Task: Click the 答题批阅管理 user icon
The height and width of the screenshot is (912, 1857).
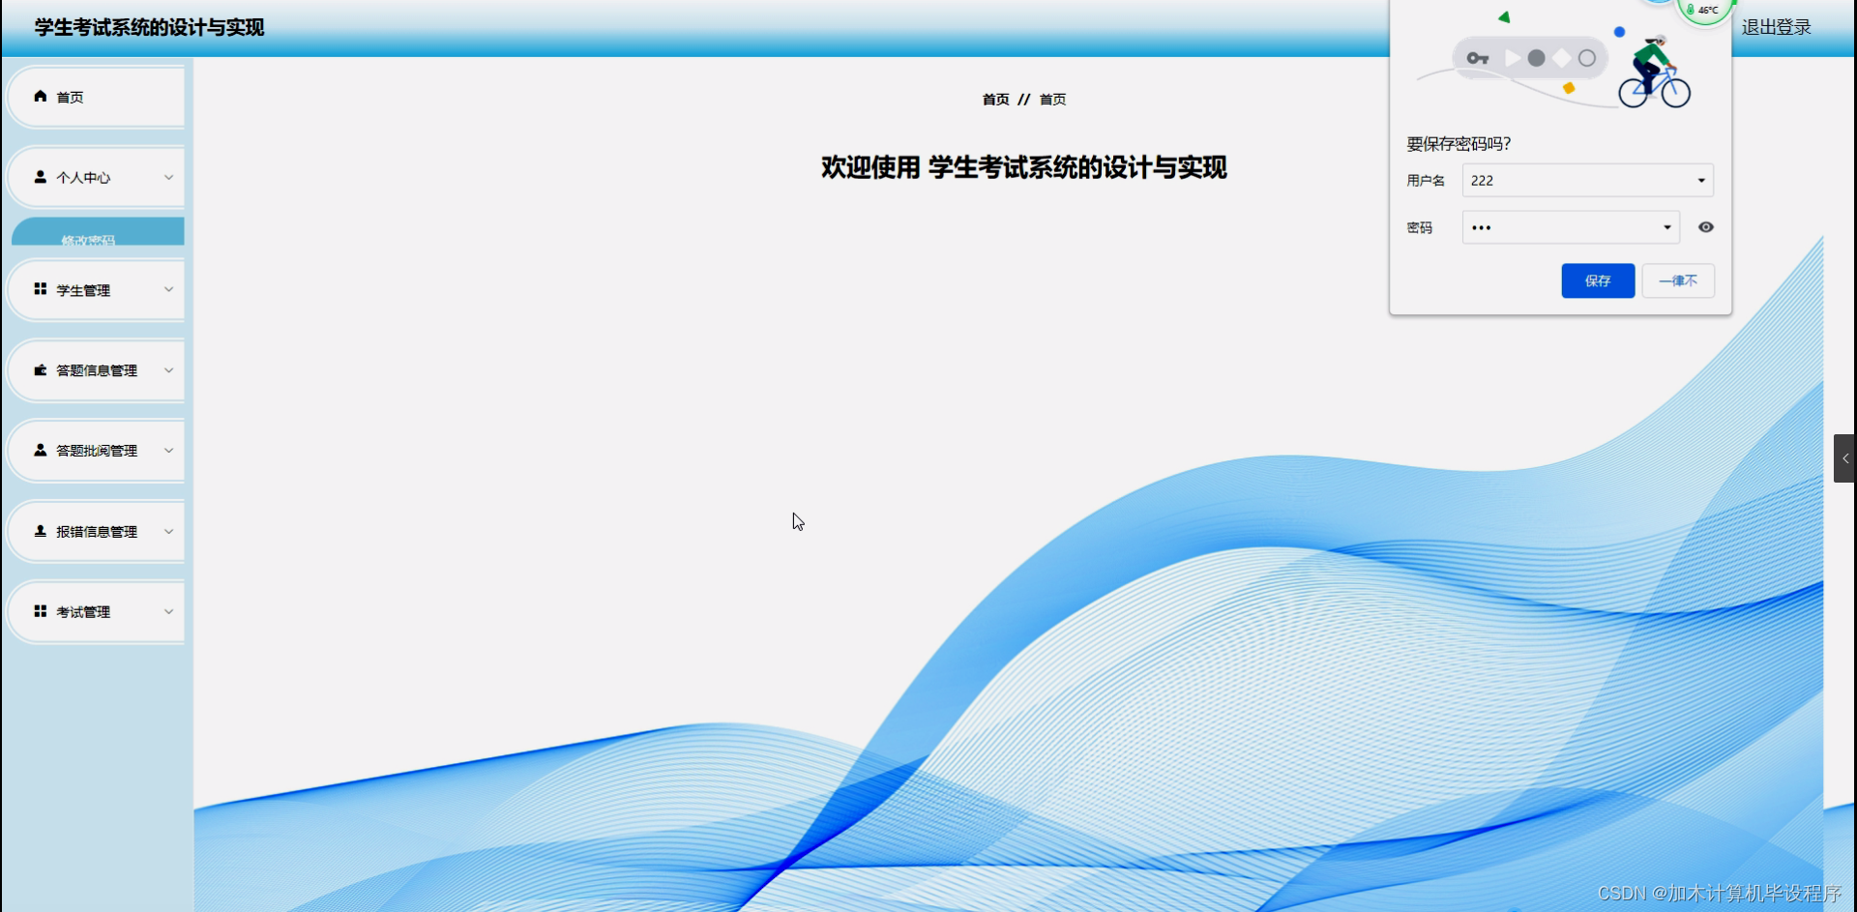Action: click(x=40, y=450)
